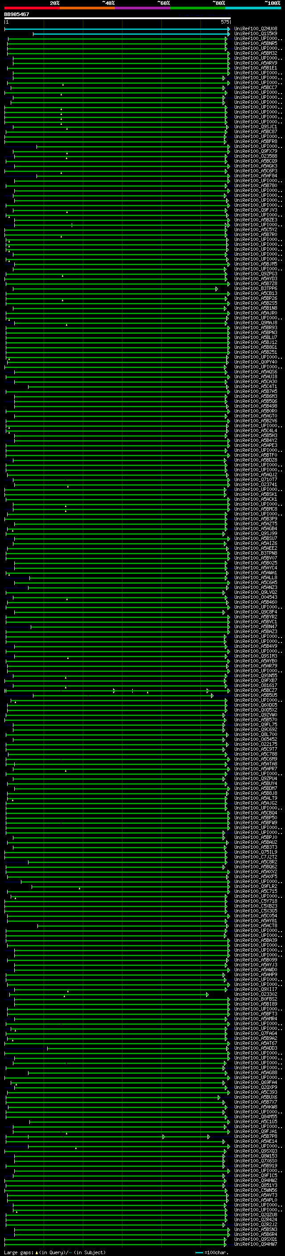Select hit UniRef100_Q9SJC1

256,127
